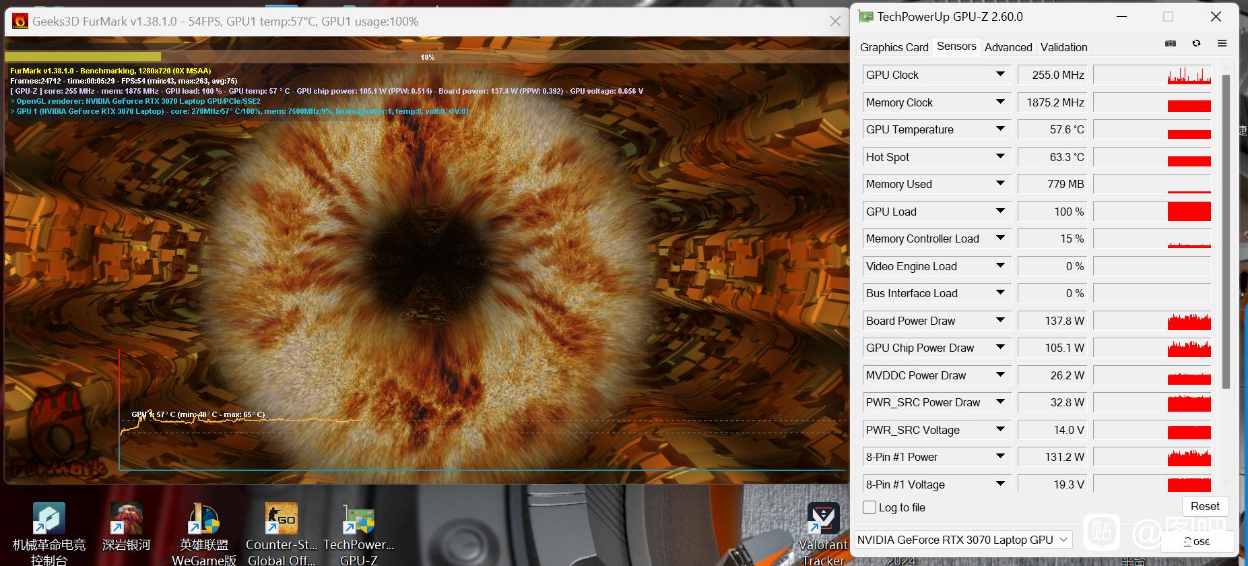Expand the GPU Clock sensor dropdown

pos(1000,74)
